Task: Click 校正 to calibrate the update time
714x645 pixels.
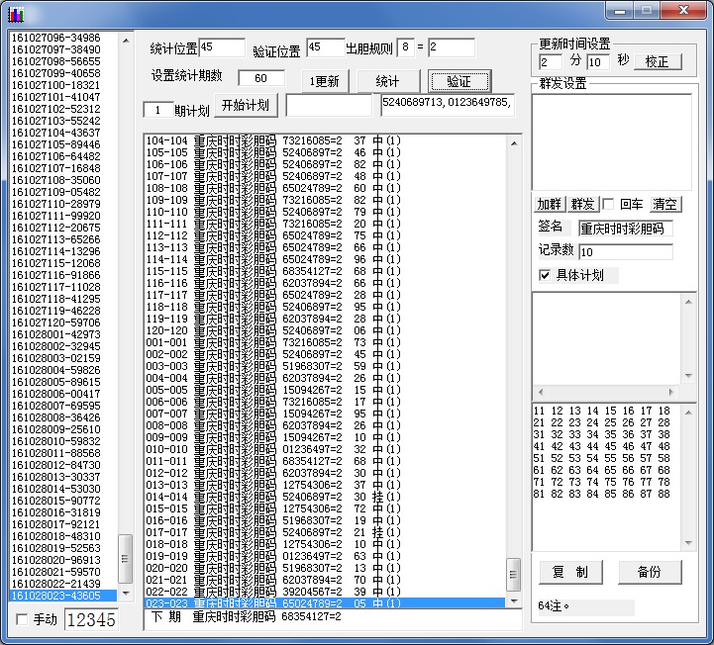Action: pyautogui.click(x=657, y=61)
